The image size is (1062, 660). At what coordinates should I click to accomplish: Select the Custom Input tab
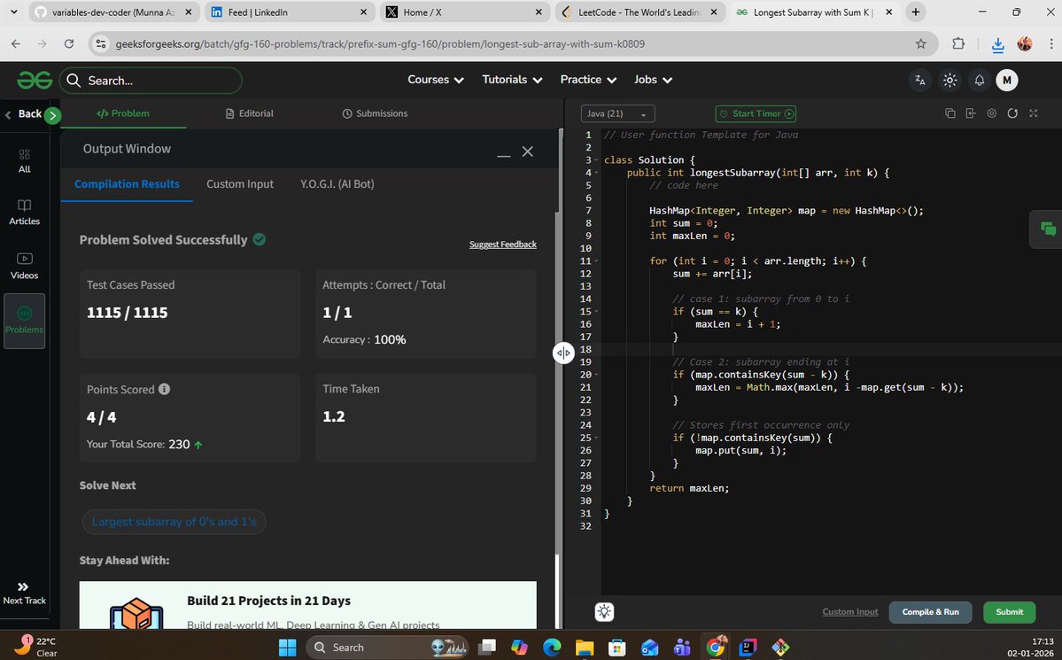(x=240, y=184)
